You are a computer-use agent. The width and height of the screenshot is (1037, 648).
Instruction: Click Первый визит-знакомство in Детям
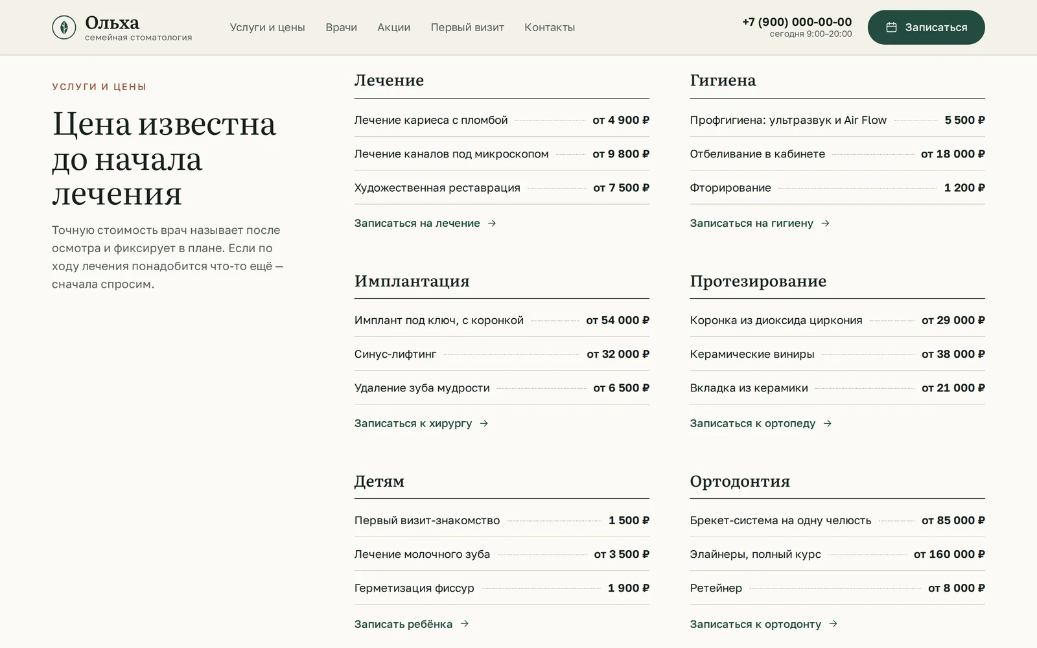(x=427, y=520)
